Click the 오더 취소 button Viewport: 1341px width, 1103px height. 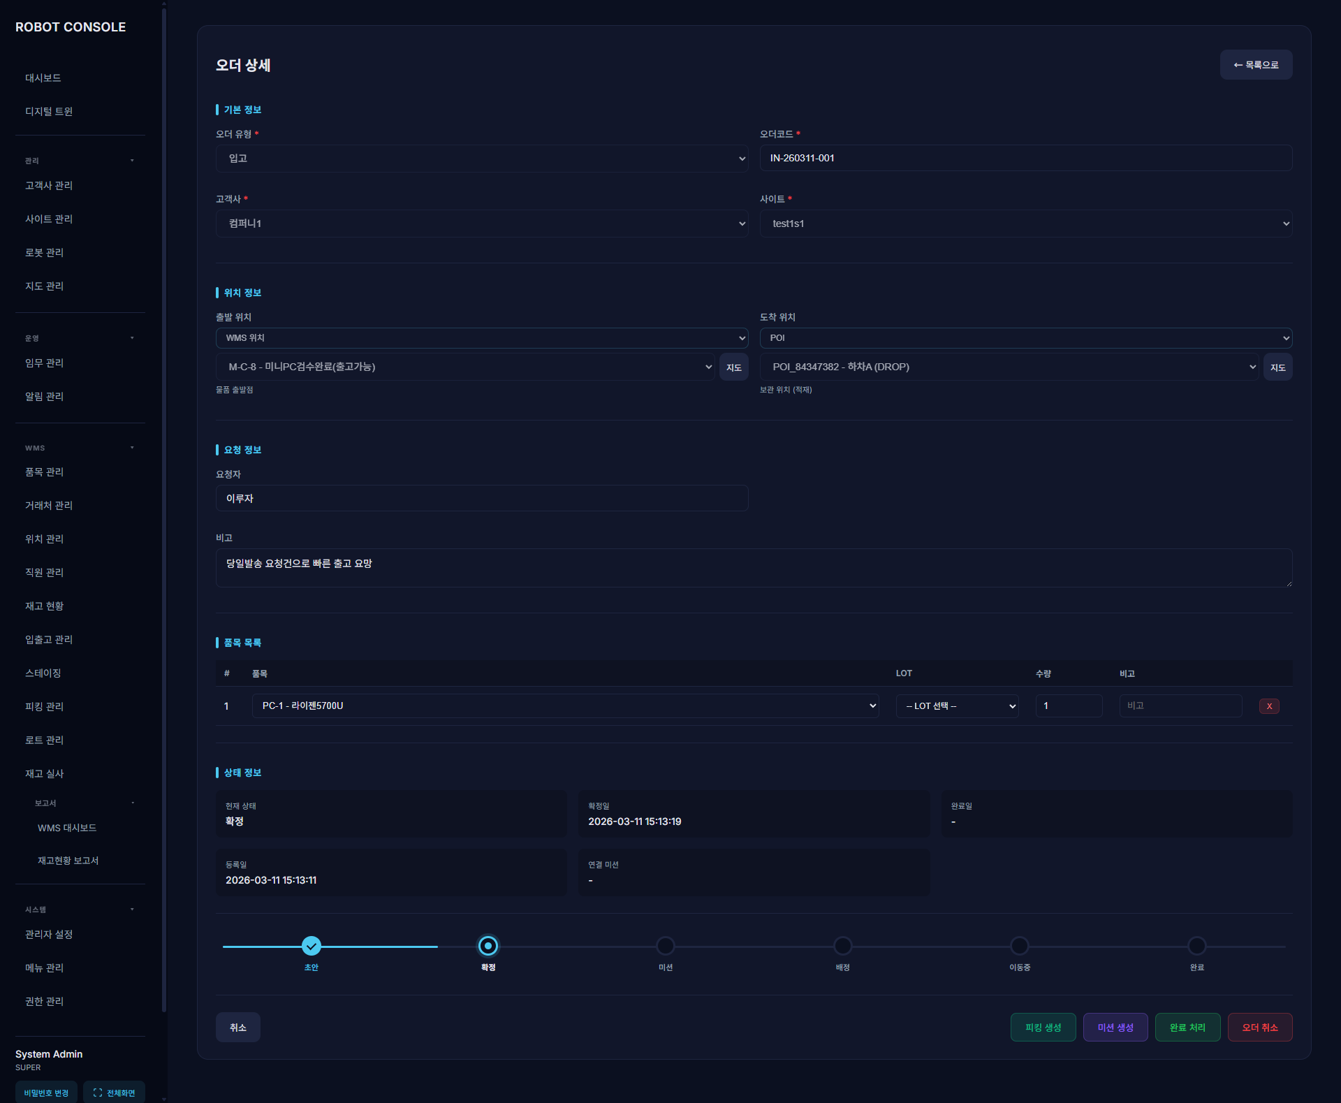1259,1028
